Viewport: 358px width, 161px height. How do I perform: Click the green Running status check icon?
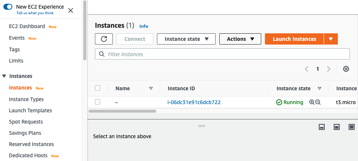click(279, 102)
